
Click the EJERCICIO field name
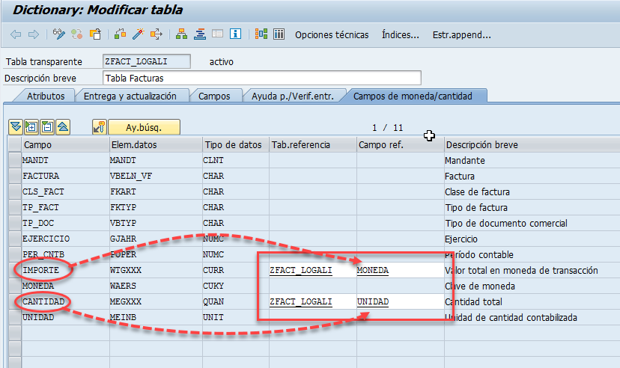(46, 239)
